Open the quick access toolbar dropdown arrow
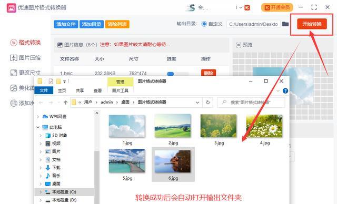The width and height of the screenshot is (337, 204). point(64,81)
